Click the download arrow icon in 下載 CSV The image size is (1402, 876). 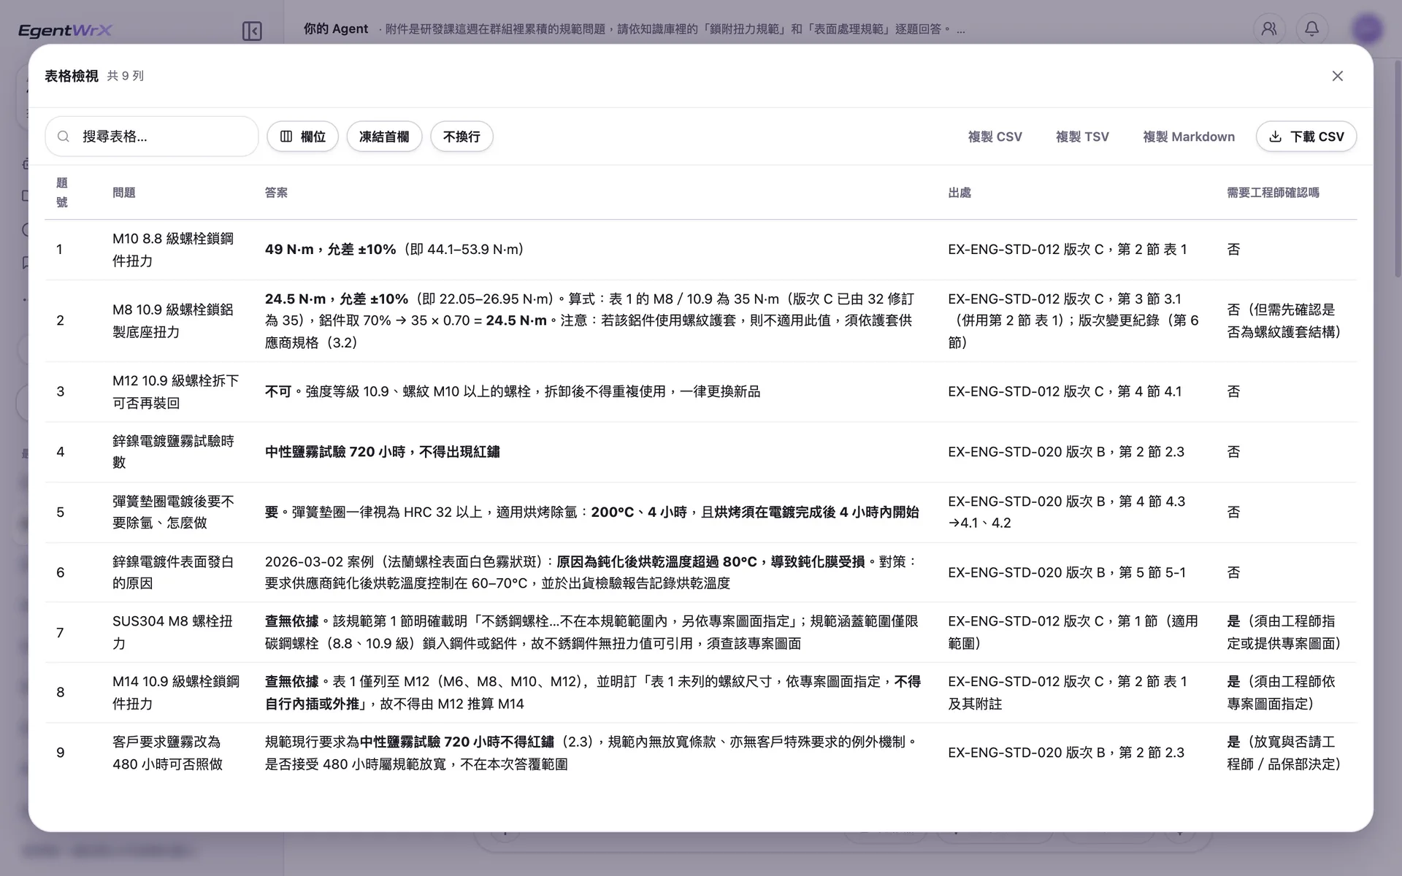(1275, 137)
